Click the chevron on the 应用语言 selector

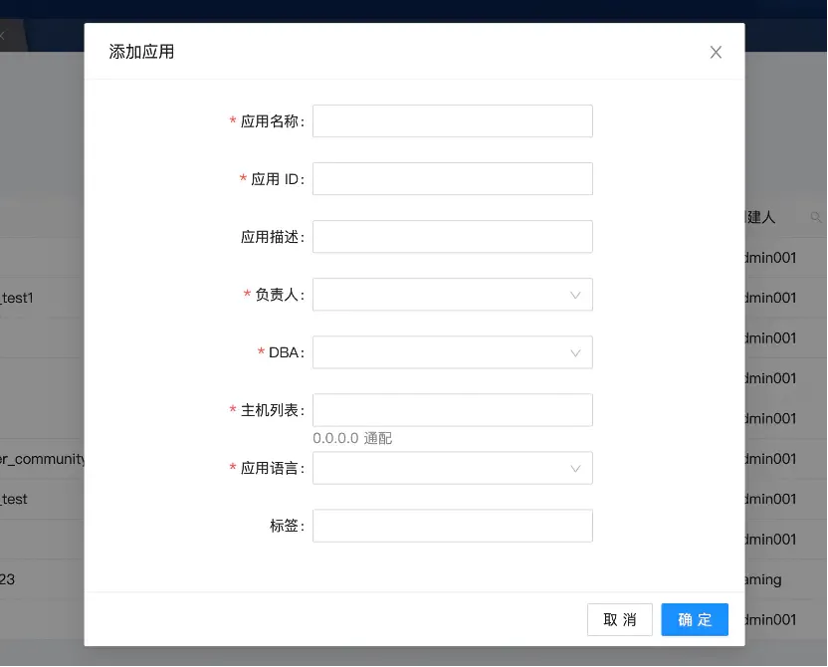point(575,468)
